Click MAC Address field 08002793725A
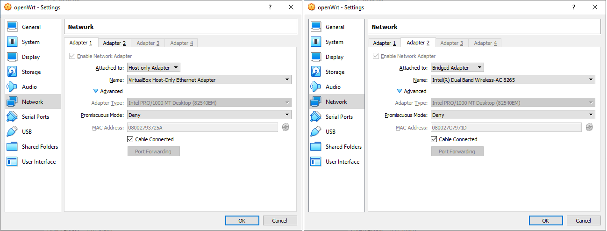This screenshot has height=231, width=607. pyautogui.click(x=202, y=127)
